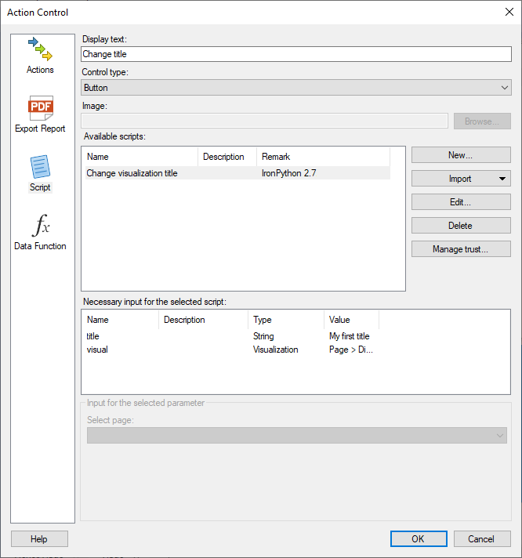Cancel the Action Control dialog
This screenshot has width=522, height=558.
point(482,538)
